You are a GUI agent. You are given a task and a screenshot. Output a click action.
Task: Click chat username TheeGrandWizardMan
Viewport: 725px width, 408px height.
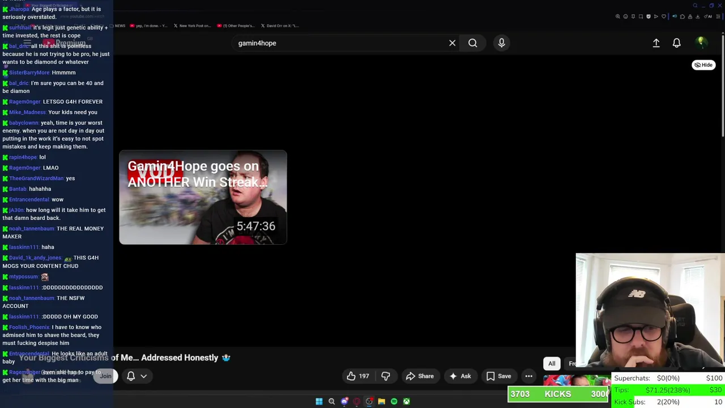(36, 178)
